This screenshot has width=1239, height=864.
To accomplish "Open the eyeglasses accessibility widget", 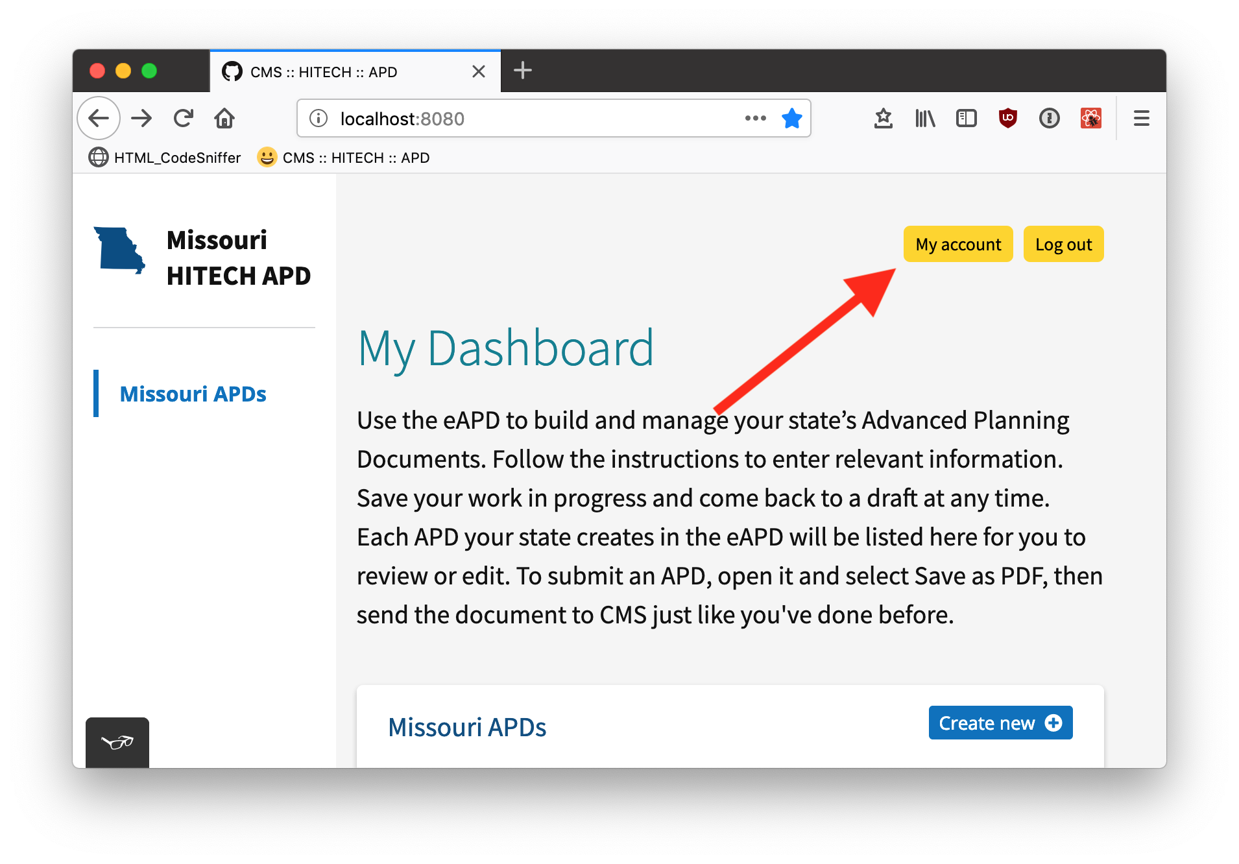I will coord(117,743).
